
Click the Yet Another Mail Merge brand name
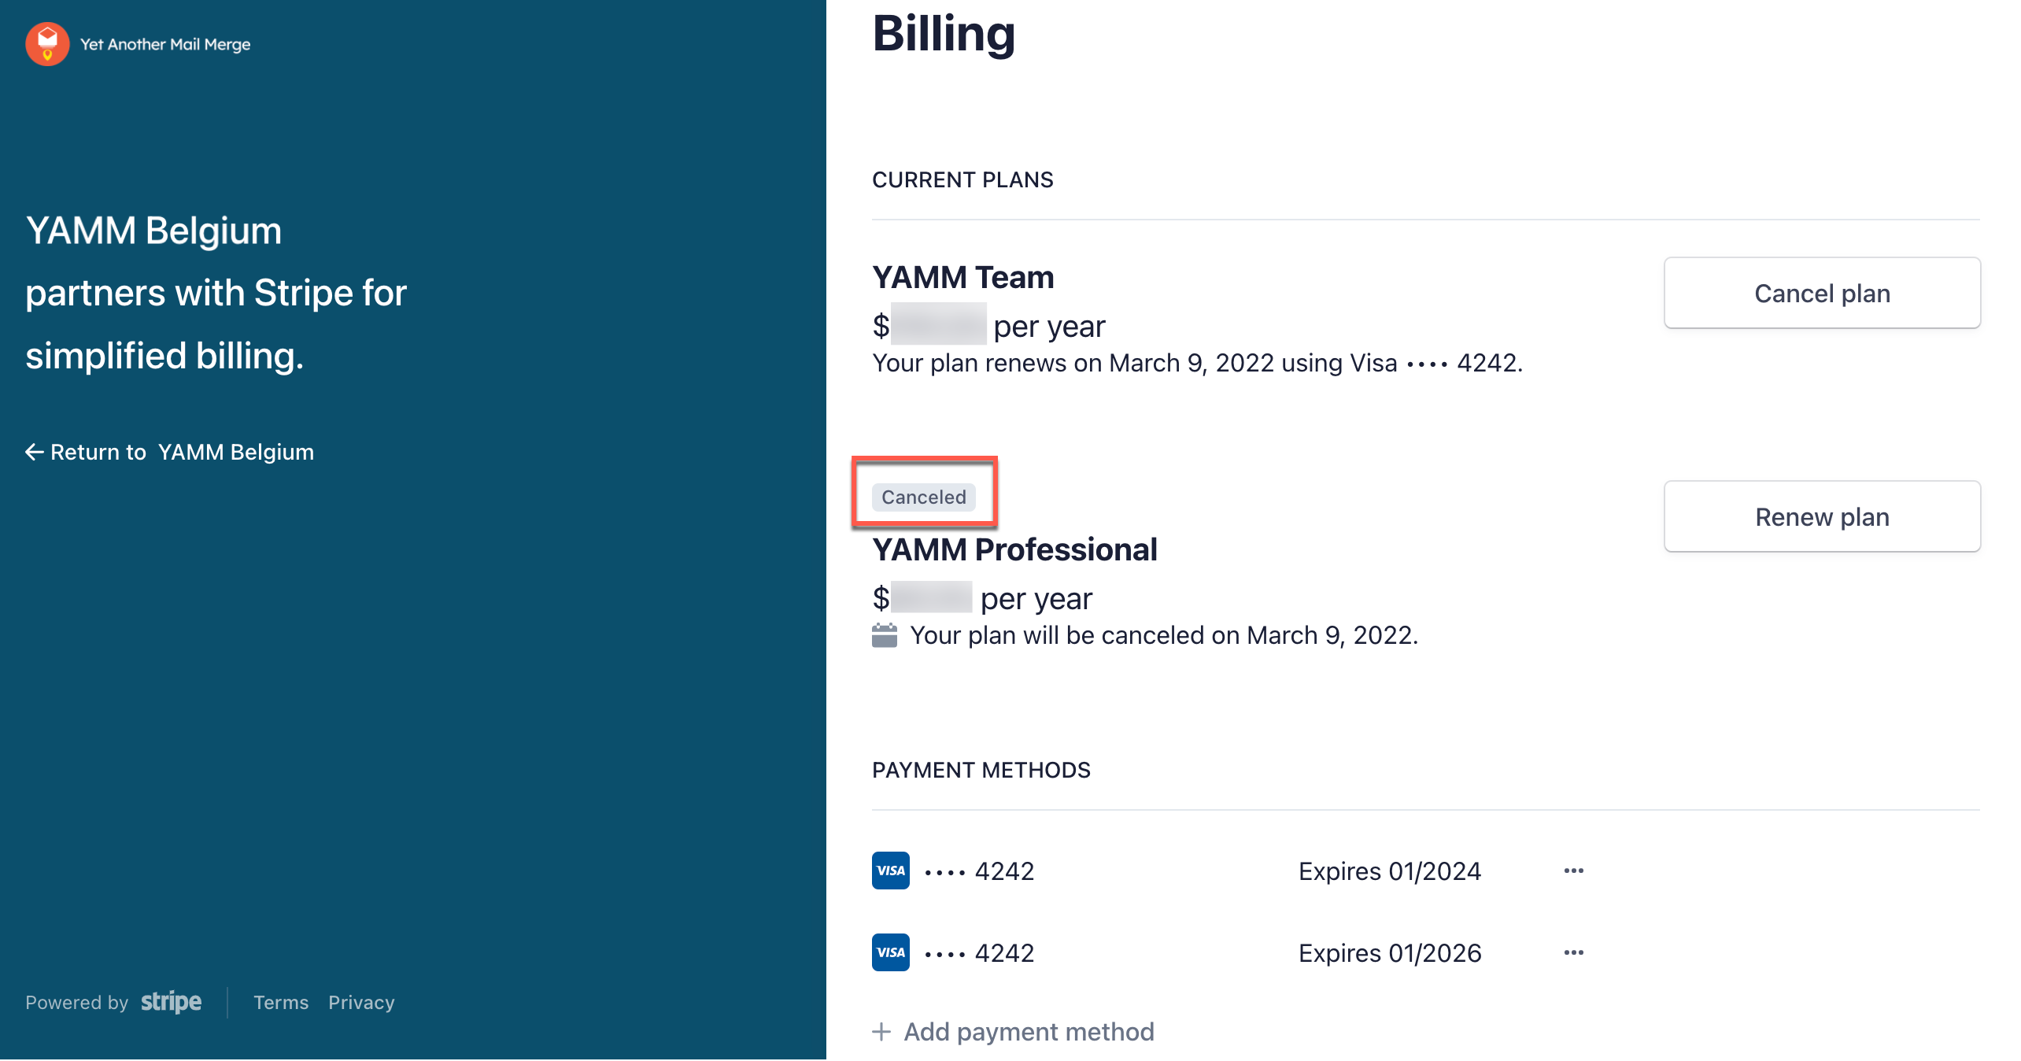(x=165, y=44)
